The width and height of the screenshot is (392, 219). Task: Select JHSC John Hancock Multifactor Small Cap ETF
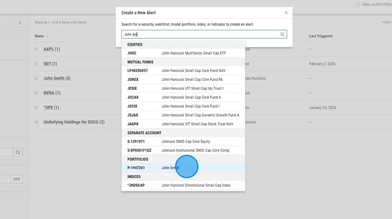[183, 53]
